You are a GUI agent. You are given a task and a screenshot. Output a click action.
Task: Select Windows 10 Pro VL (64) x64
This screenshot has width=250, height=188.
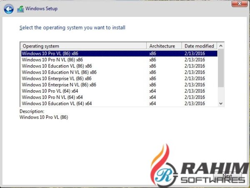pos(119,91)
